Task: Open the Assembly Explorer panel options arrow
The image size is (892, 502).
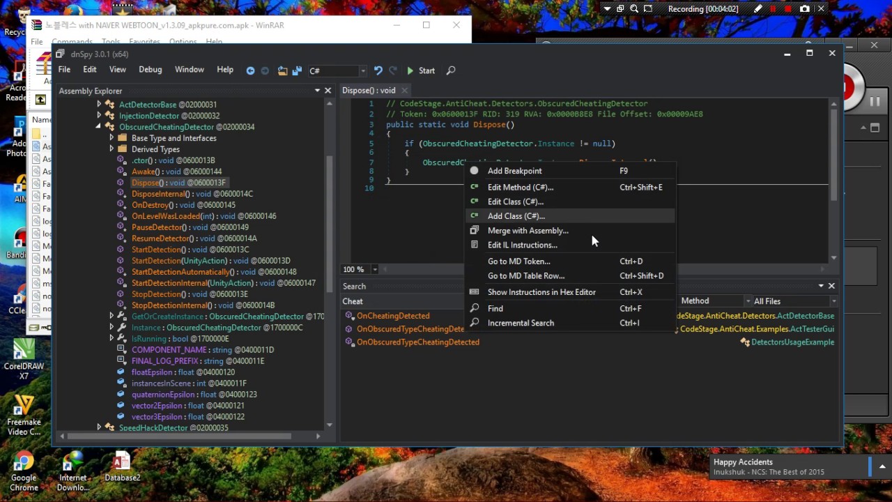Action: (x=317, y=91)
